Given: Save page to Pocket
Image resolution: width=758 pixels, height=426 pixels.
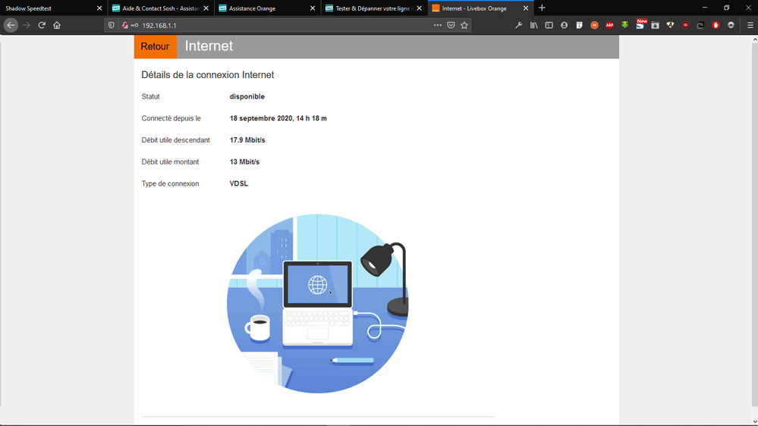Looking at the screenshot, I should tap(451, 25).
